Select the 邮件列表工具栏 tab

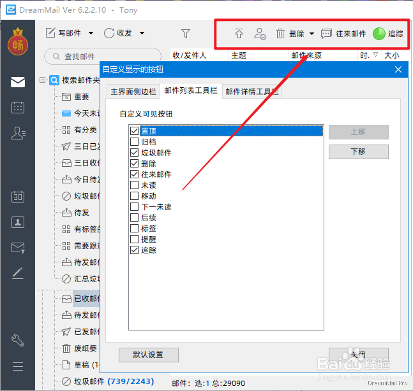click(x=191, y=90)
